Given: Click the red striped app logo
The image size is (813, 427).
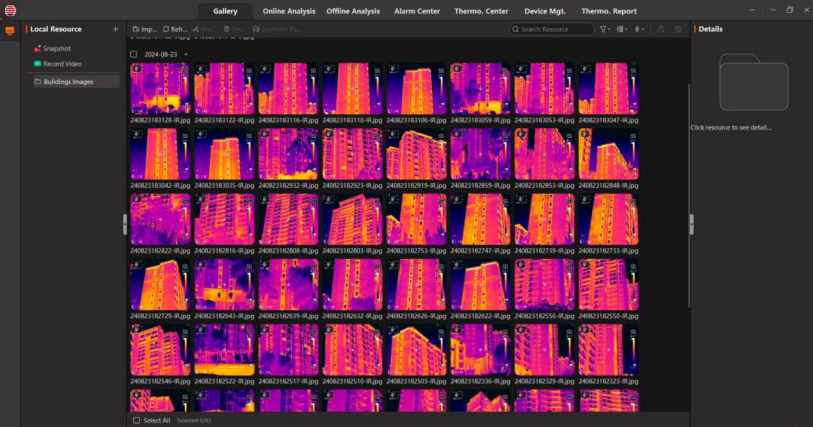Looking at the screenshot, I should point(10,10).
